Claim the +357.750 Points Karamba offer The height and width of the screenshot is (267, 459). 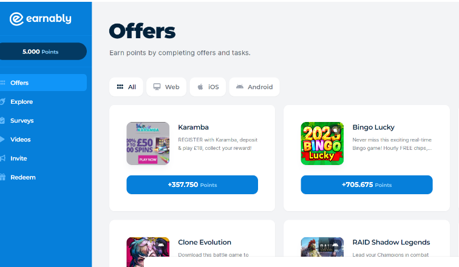click(x=192, y=184)
